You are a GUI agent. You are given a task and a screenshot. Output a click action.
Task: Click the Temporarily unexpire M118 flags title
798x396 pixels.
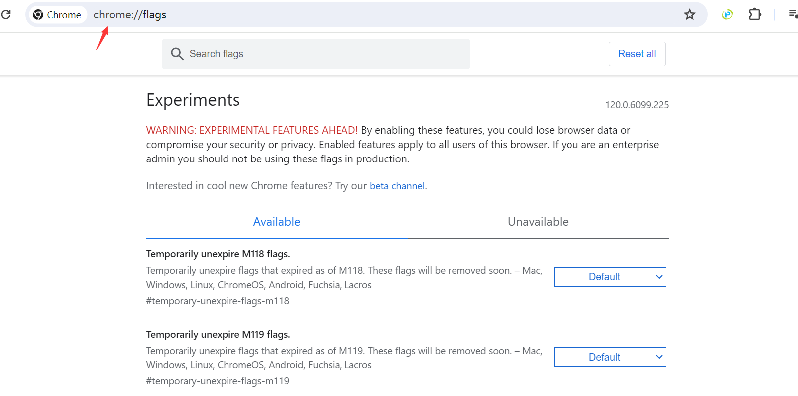click(218, 254)
